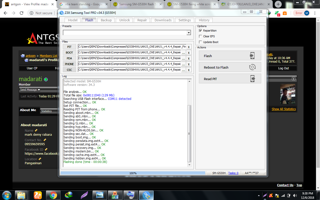Image resolution: width=320 pixels, height=200 pixels.
Task: Browse for PHONE file using the ... button
Action: click(x=183, y=64)
